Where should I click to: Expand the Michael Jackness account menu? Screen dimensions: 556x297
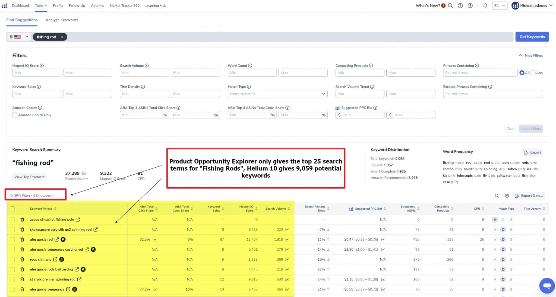click(x=532, y=6)
